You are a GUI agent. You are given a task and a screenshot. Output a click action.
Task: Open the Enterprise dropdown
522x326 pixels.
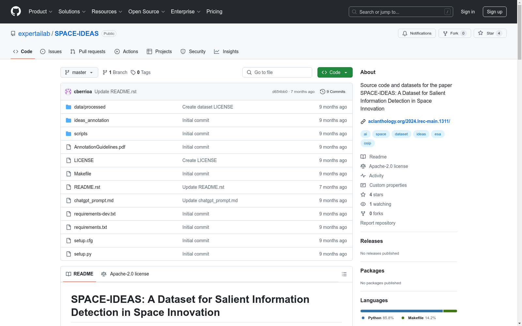(186, 12)
